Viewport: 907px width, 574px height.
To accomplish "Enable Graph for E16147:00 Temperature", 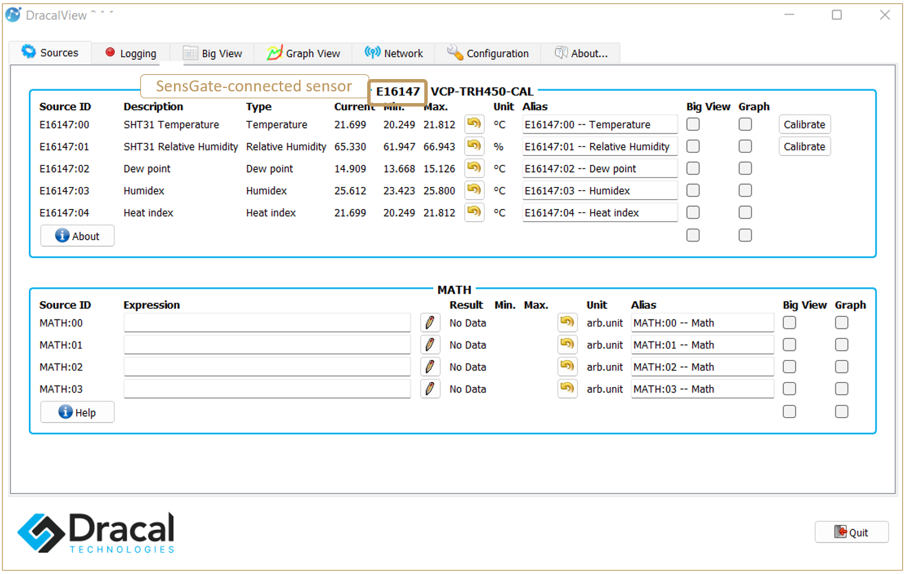I will click(x=745, y=124).
